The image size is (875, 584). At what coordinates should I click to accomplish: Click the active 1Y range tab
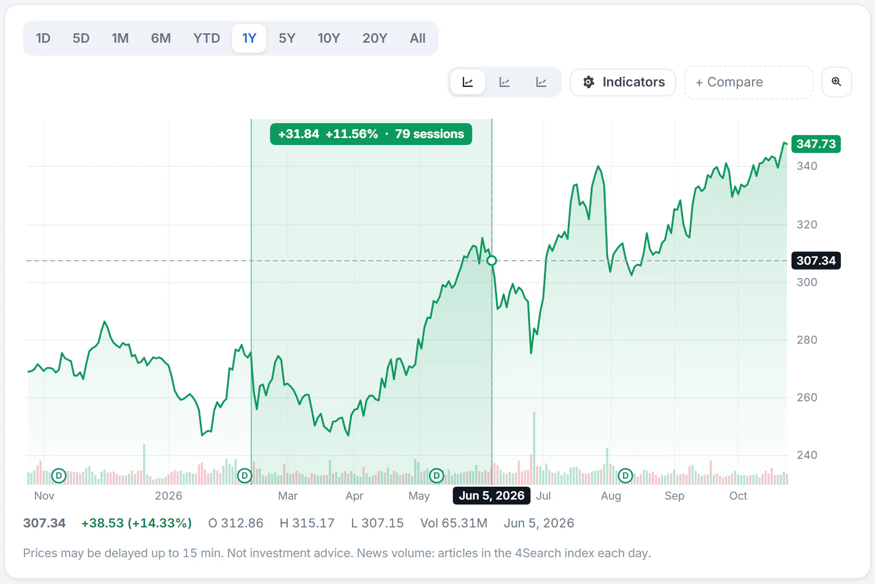coord(249,38)
